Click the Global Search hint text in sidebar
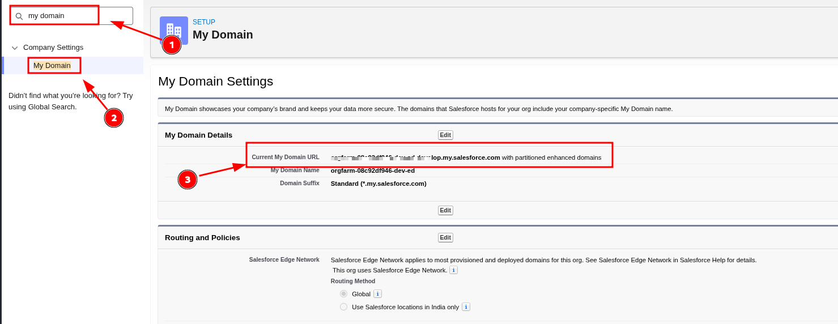This screenshot has height=324, width=838. click(71, 101)
